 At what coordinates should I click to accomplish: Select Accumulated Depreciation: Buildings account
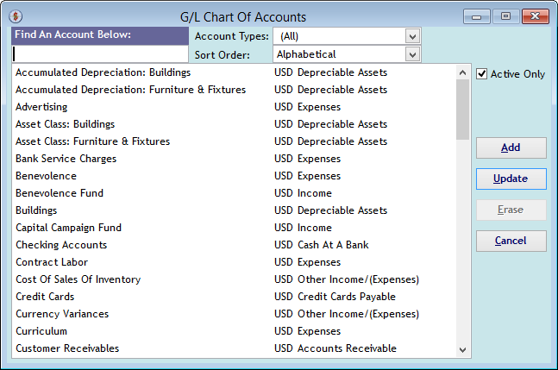tap(234, 72)
